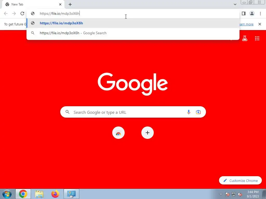Choose the Google Search suggestion for file.io
266x199 pixels.
tap(133, 33)
